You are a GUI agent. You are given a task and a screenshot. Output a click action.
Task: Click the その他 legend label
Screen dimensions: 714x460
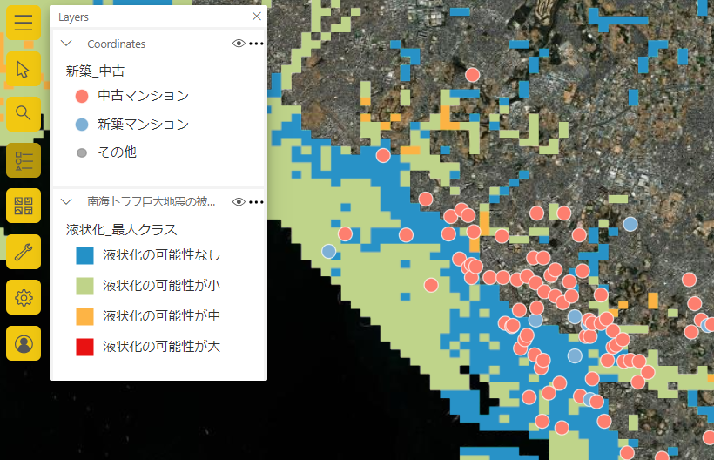click(117, 152)
